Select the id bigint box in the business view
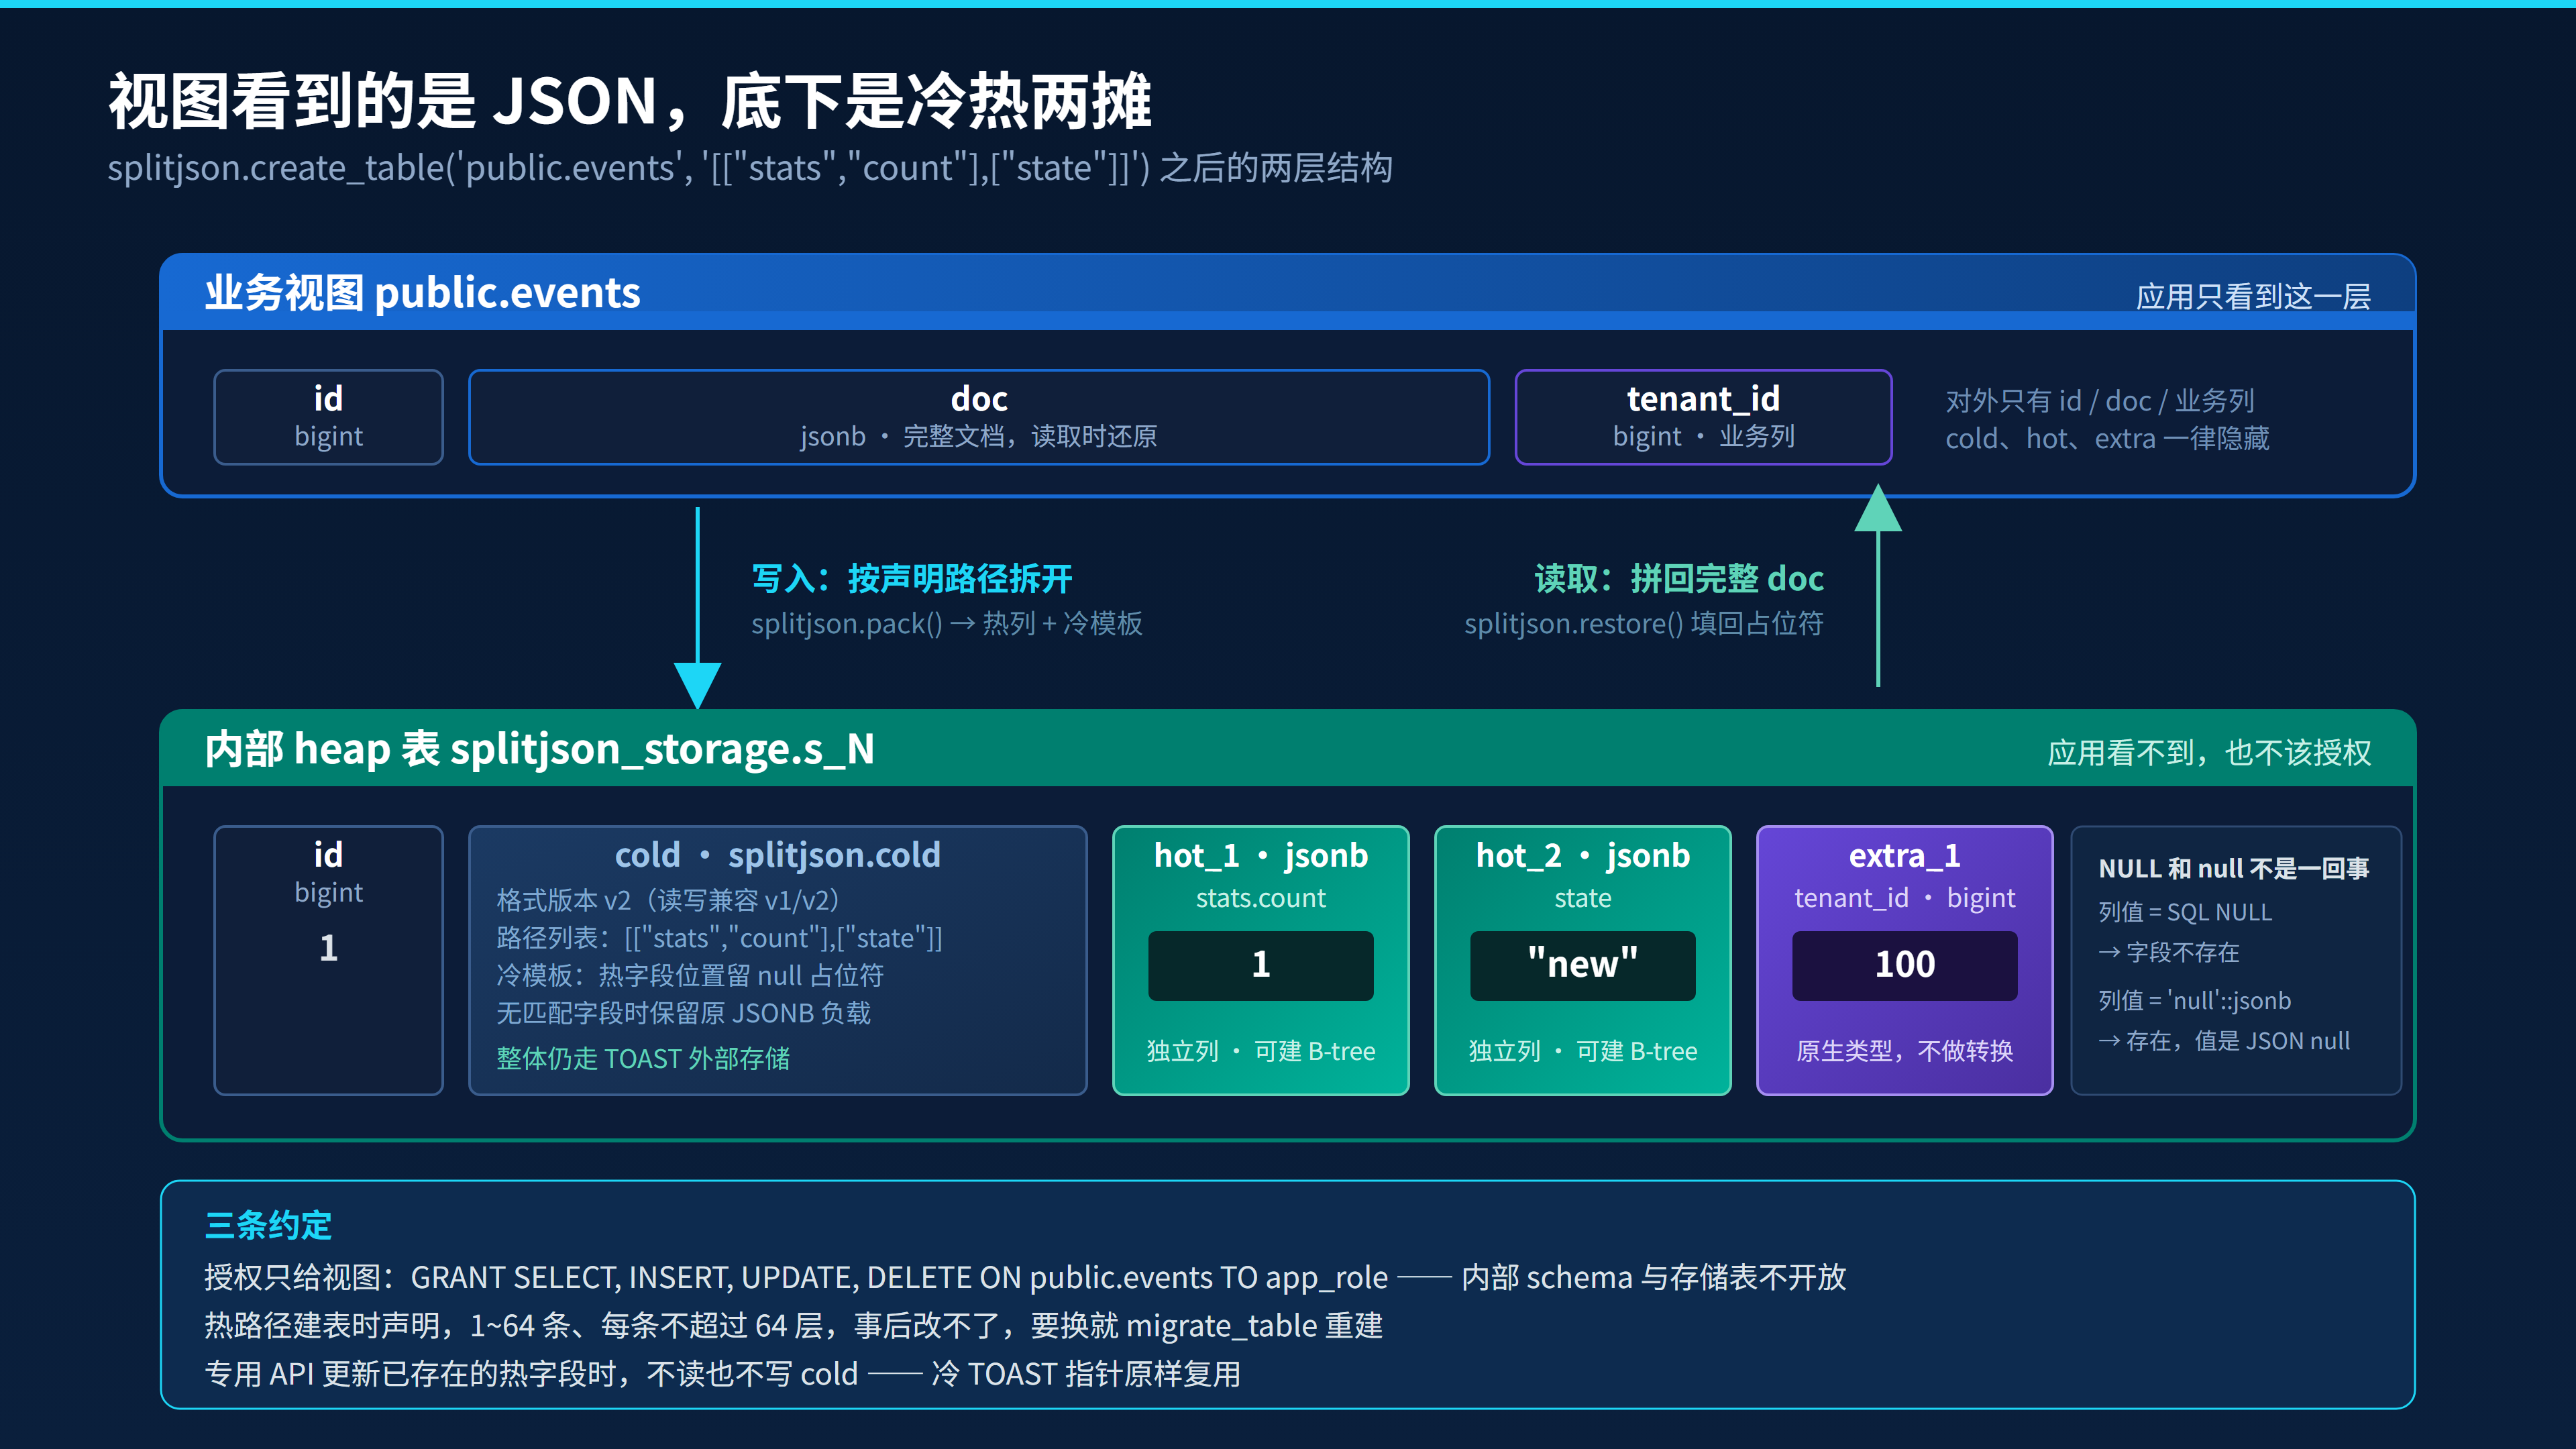The width and height of the screenshot is (2576, 1449). (328, 417)
